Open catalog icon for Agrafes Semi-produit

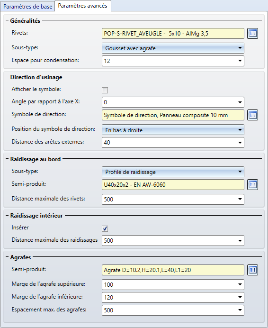pos(252,270)
